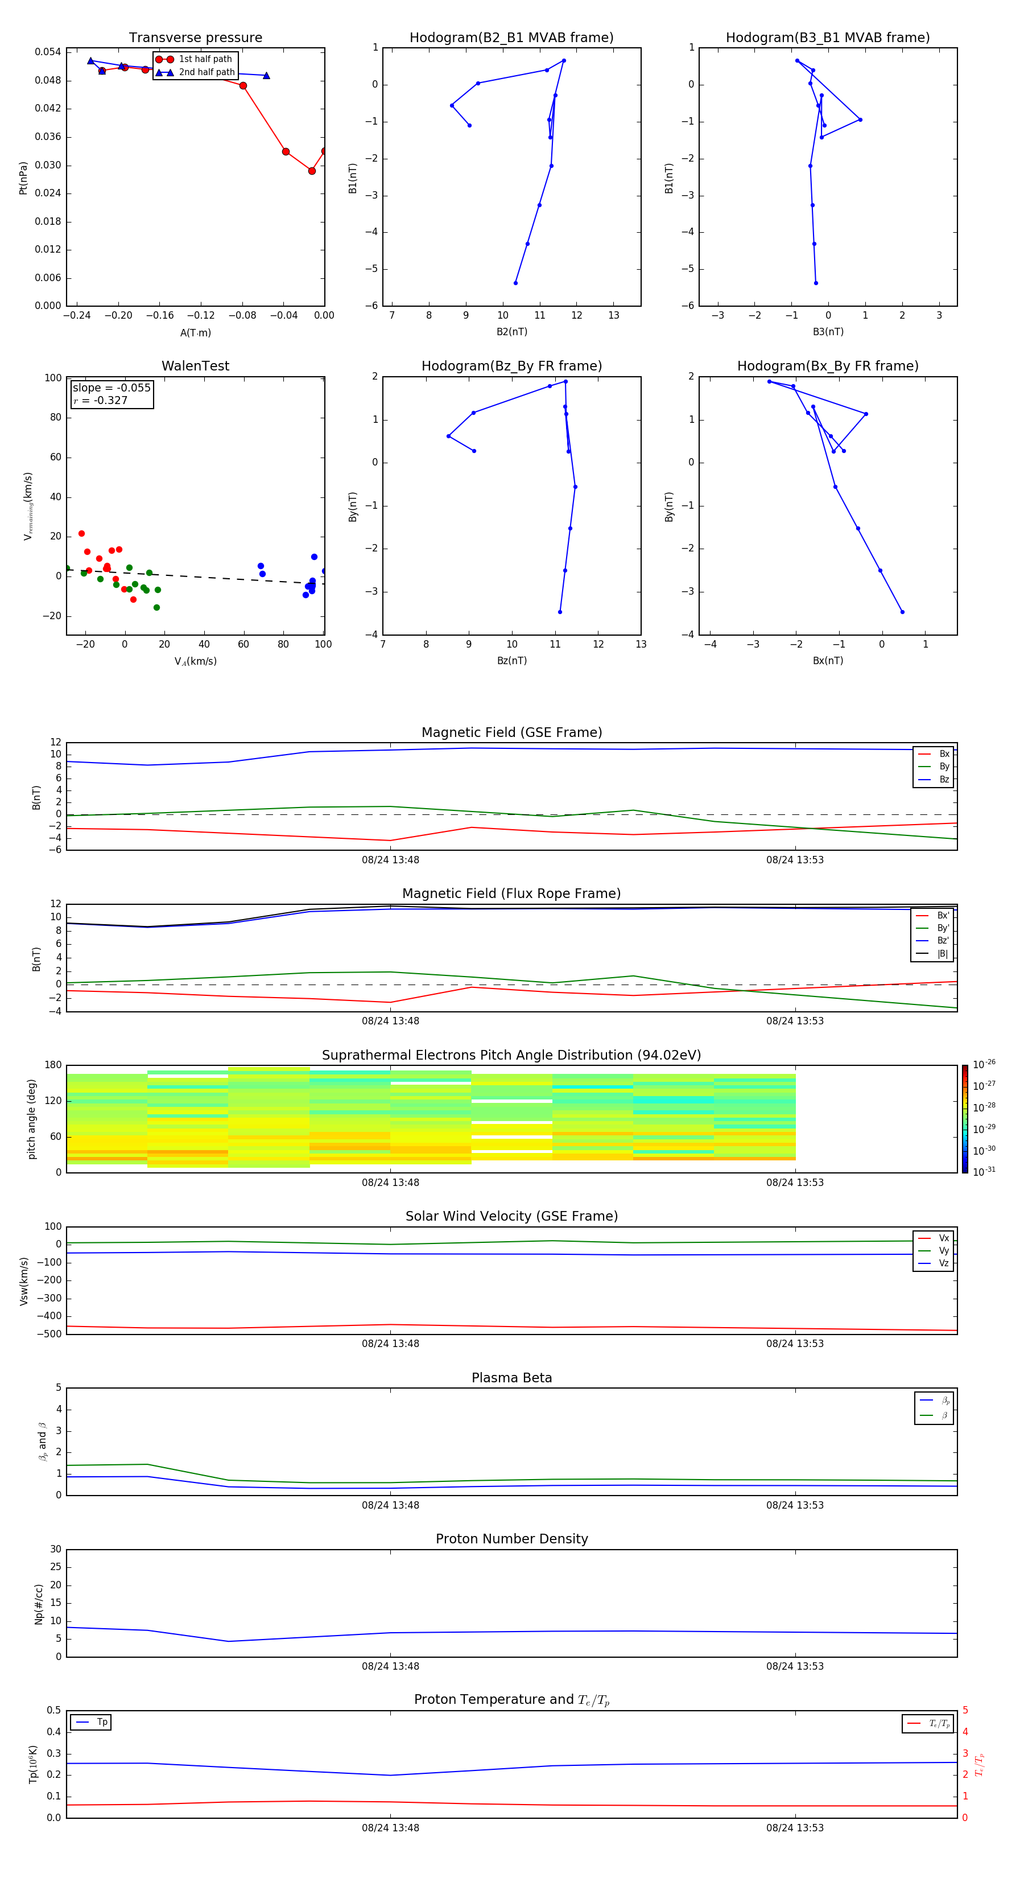Click the 'Vz' legend entry
This screenshot has height=1878, width=1024.
click(934, 1263)
